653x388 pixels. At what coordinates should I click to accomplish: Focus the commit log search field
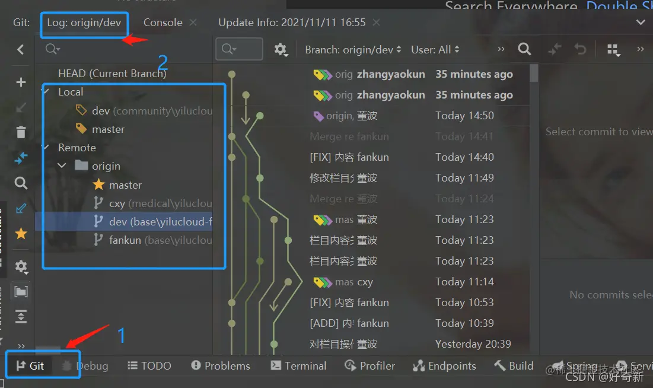tap(239, 49)
